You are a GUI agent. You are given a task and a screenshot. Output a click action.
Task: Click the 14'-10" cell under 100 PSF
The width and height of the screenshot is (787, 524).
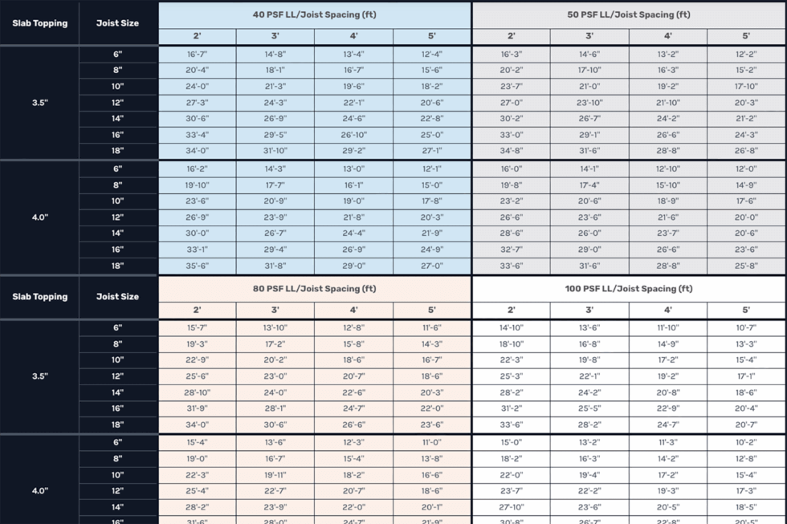point(511,328)
